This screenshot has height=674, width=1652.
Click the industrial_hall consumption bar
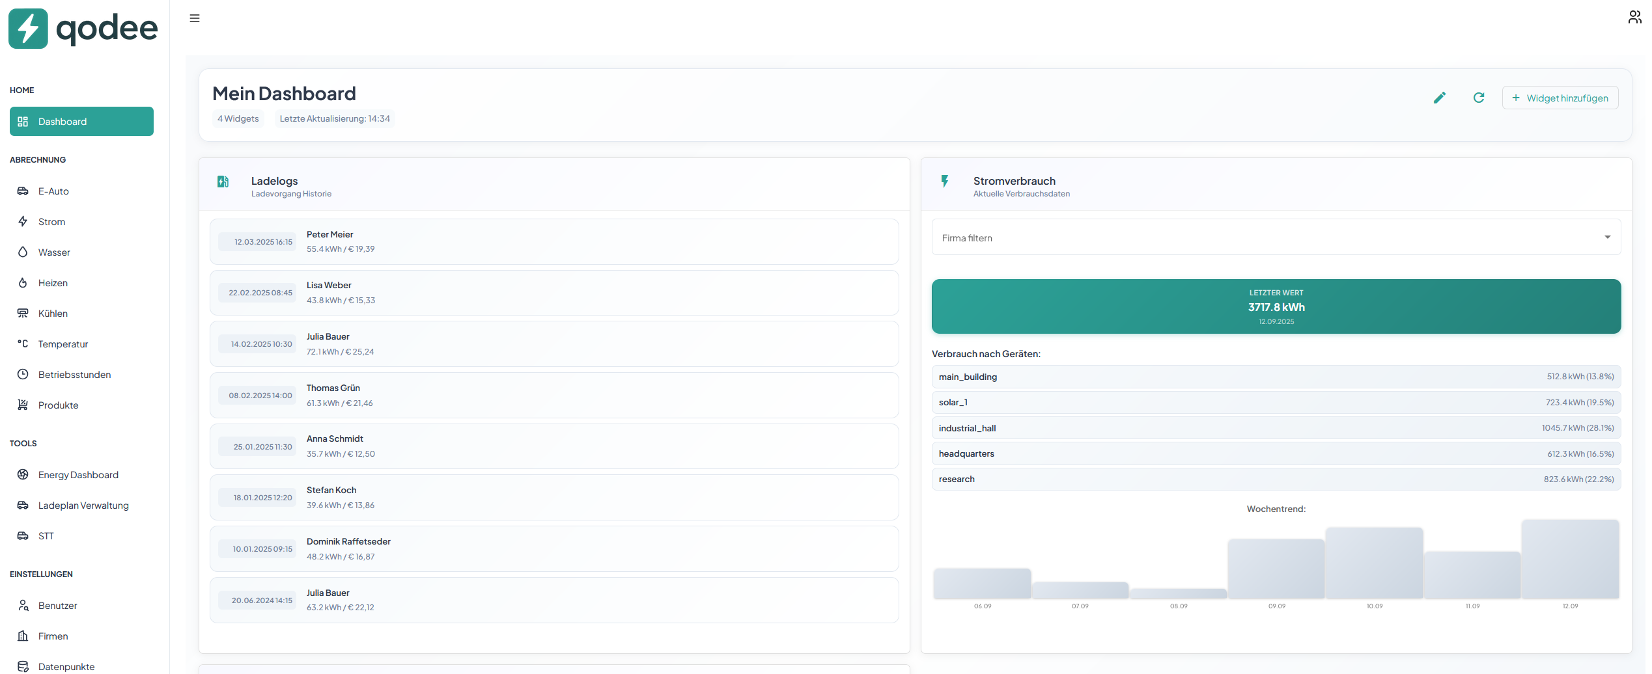tap(1276, 427)
